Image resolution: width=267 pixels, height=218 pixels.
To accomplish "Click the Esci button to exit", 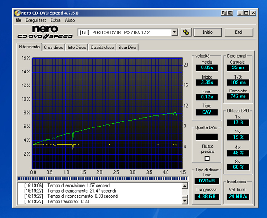I will [x=239, y=32].
